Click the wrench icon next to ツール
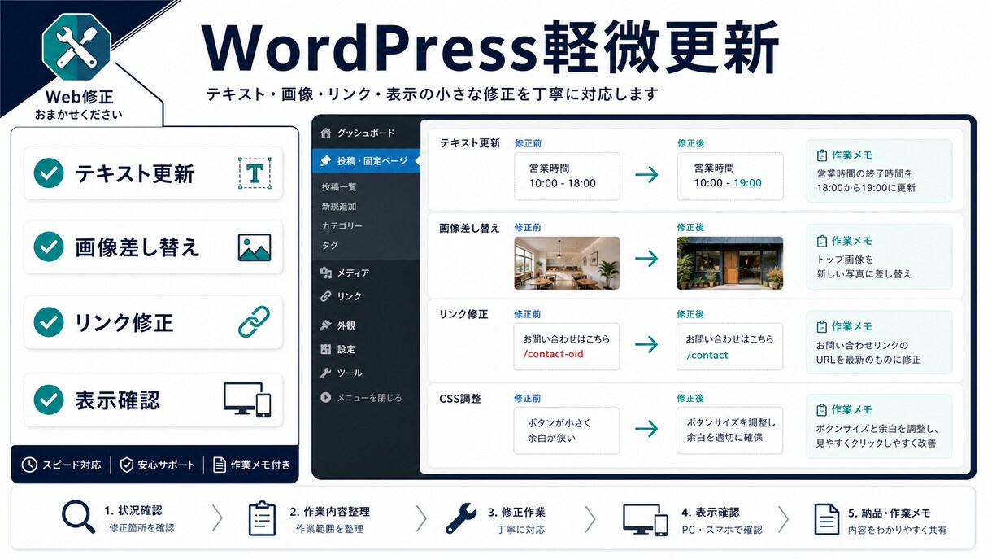The width and height of the screenshot is (992, 559). (x=326, y=373)
